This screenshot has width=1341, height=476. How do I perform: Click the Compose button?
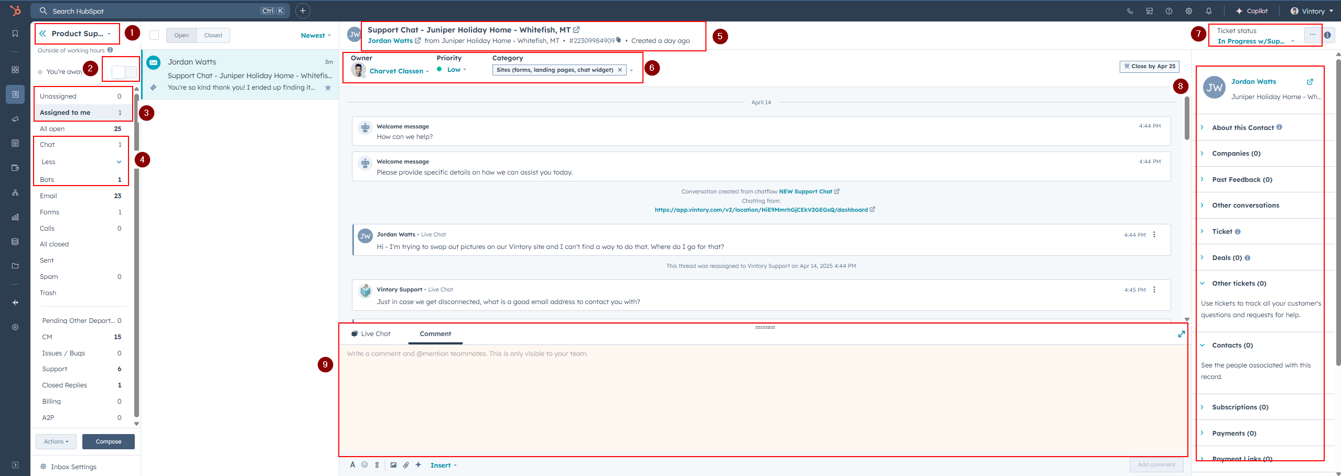coord(109,441)
